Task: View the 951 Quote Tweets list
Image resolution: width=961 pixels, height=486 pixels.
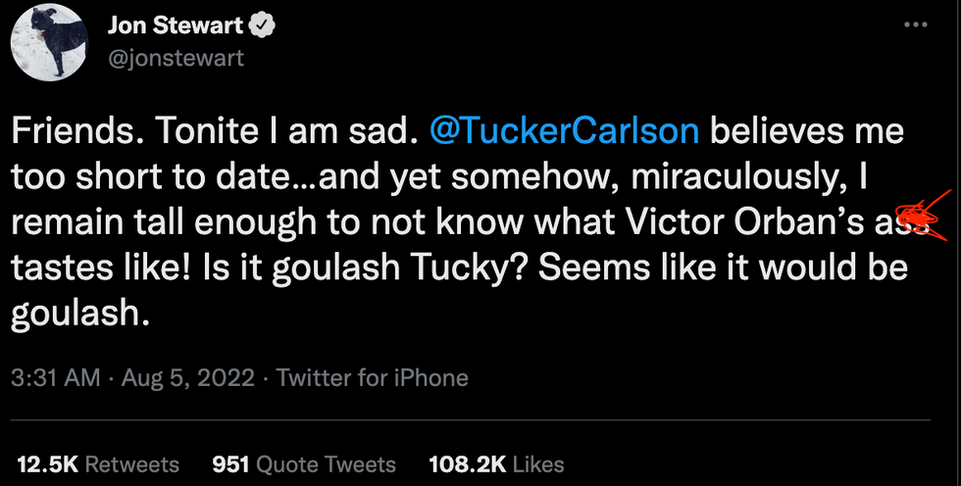Action: [304, 463]
